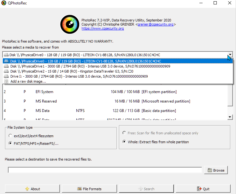Click the destination path input field
The width and height of the screenshot is (236, 194).
105,170
